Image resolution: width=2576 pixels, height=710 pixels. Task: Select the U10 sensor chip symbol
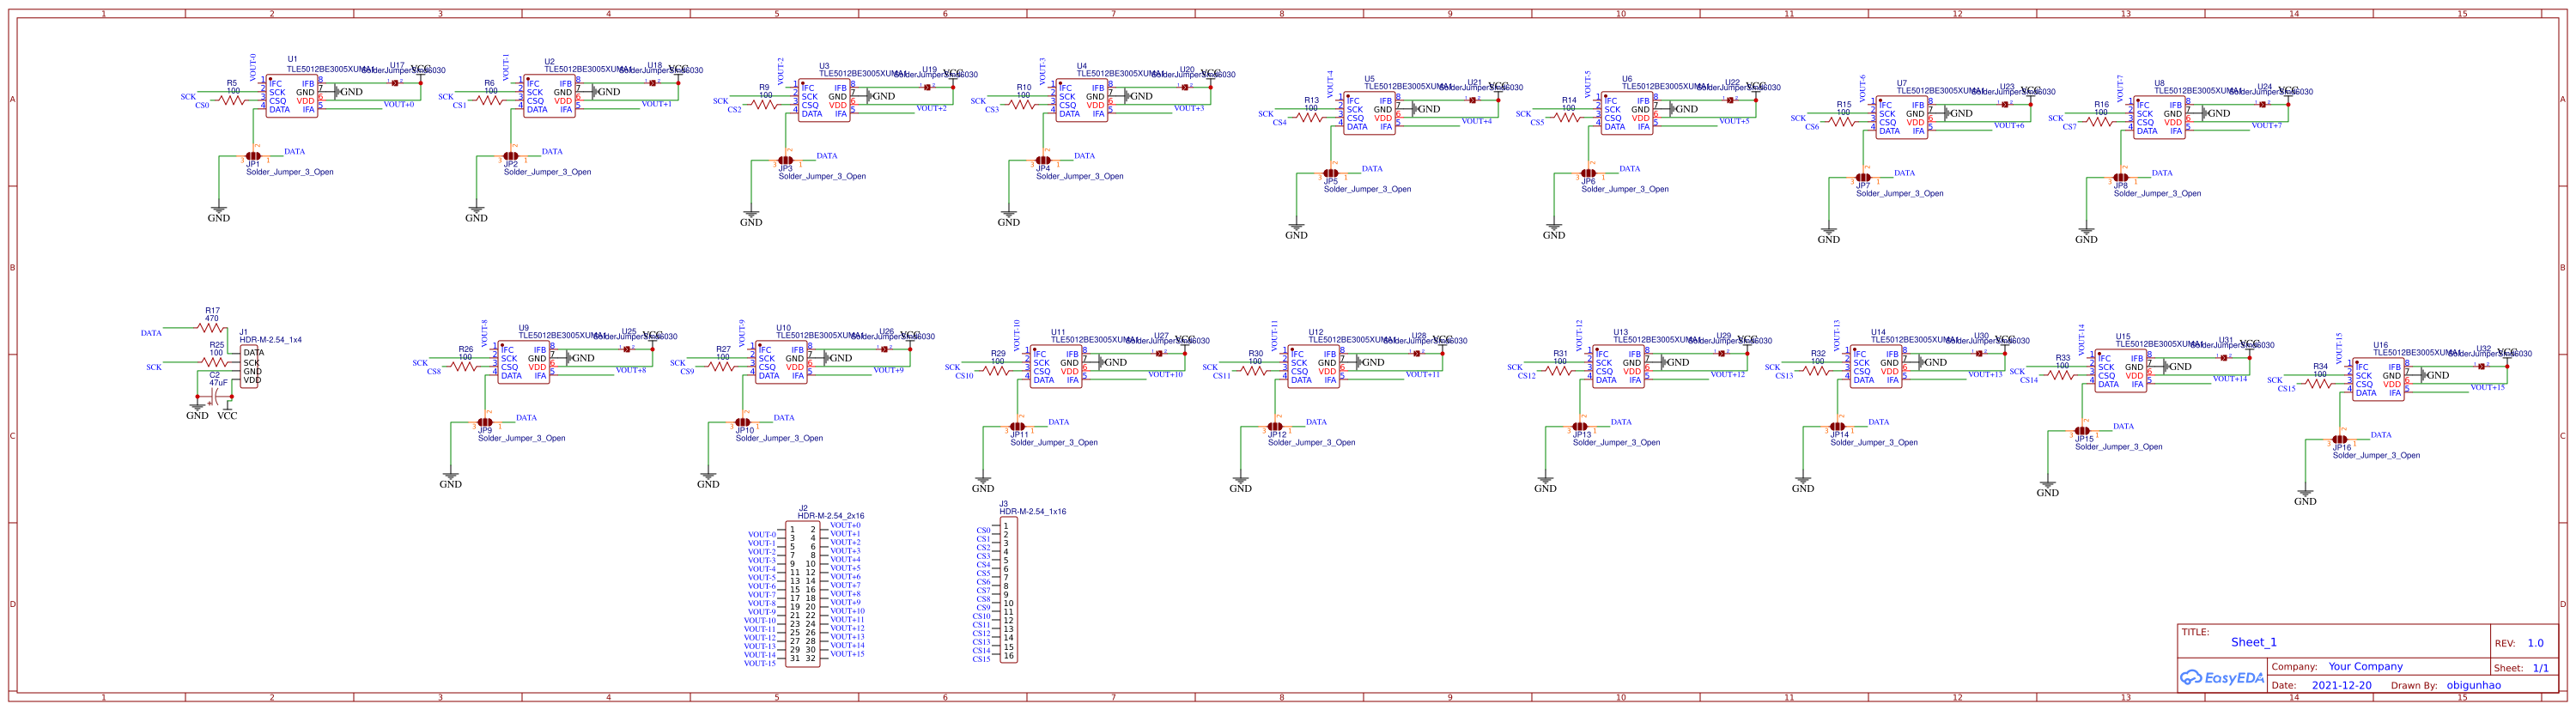click(781, 362)
